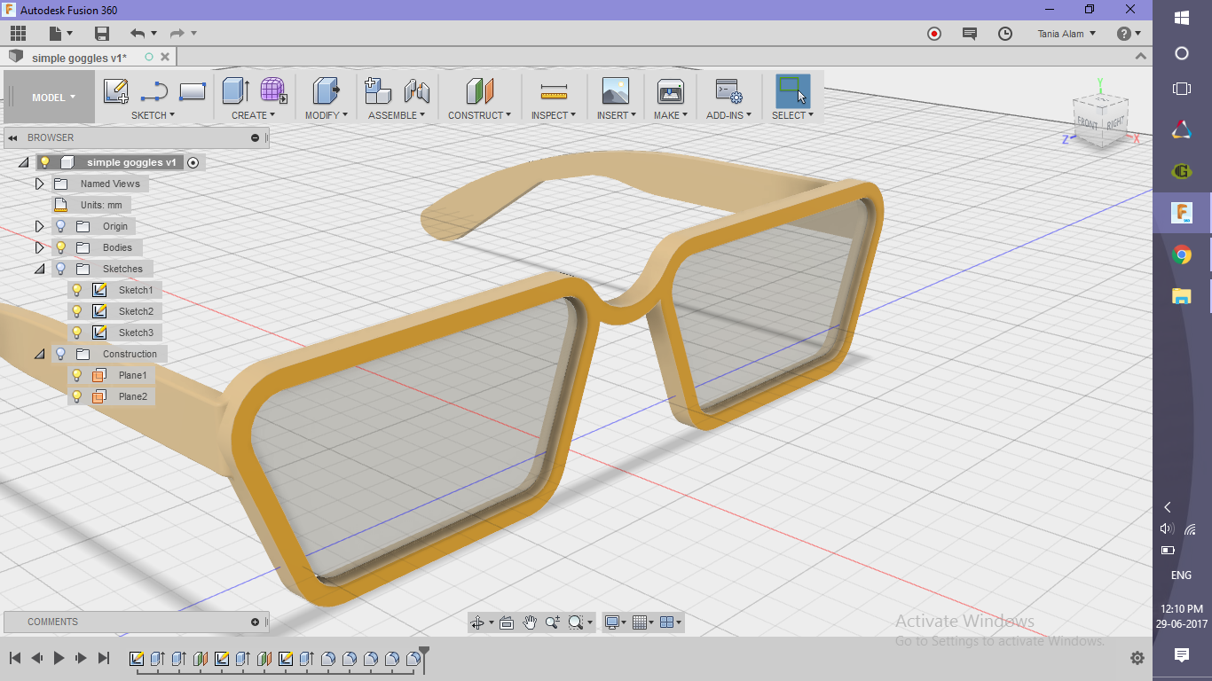Open the File menu dropdown
The height and width of the screenshot is (681, 1212).
pos(61,34)
